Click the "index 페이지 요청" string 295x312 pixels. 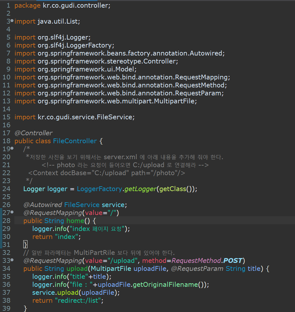coord(97,229)
